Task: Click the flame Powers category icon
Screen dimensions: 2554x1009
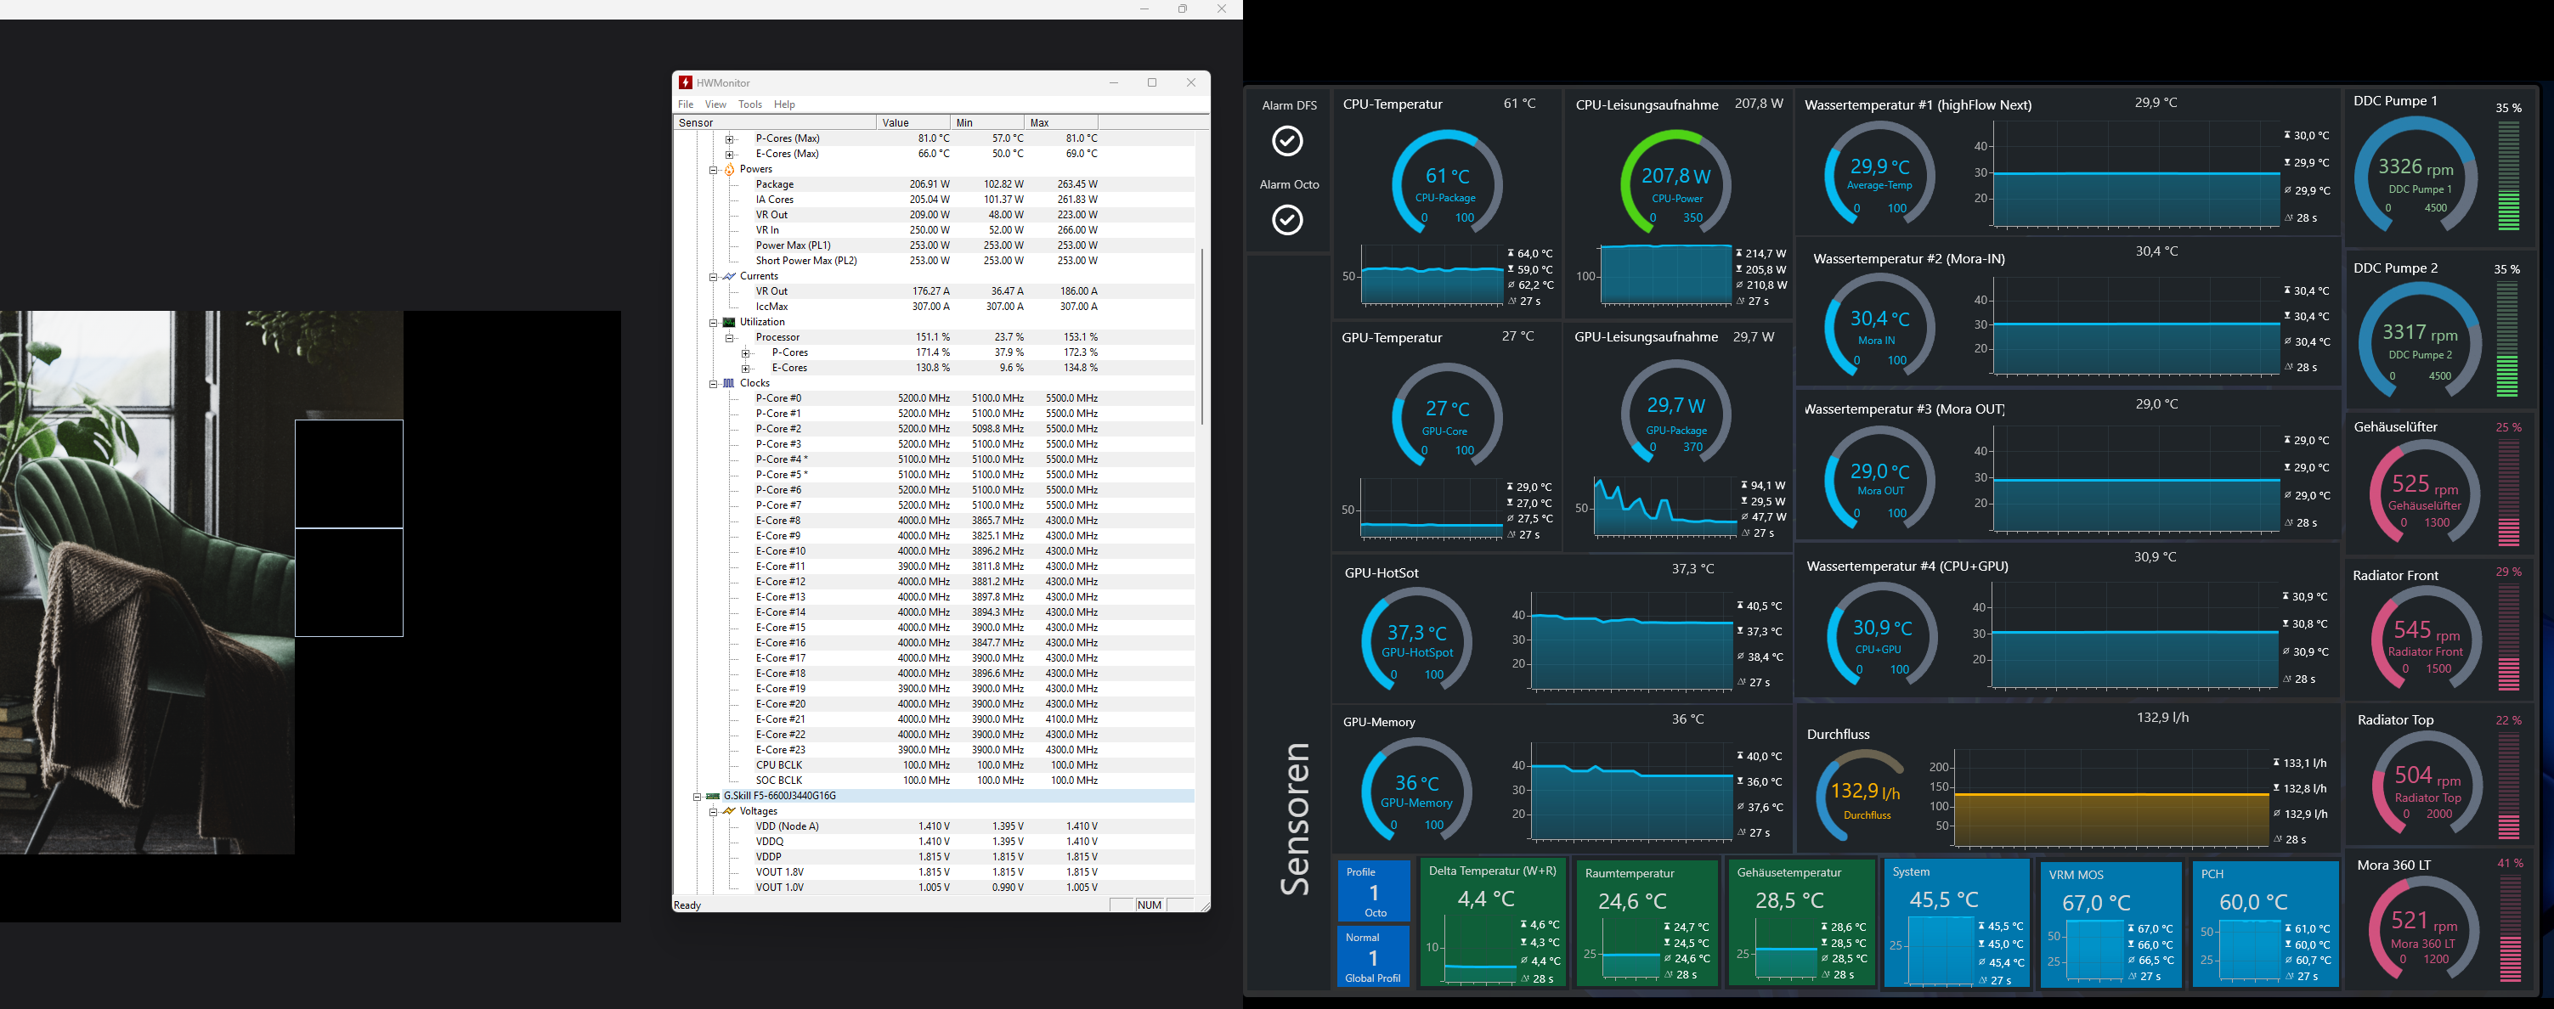Action: pyautogui.click(x=730, y=170)
